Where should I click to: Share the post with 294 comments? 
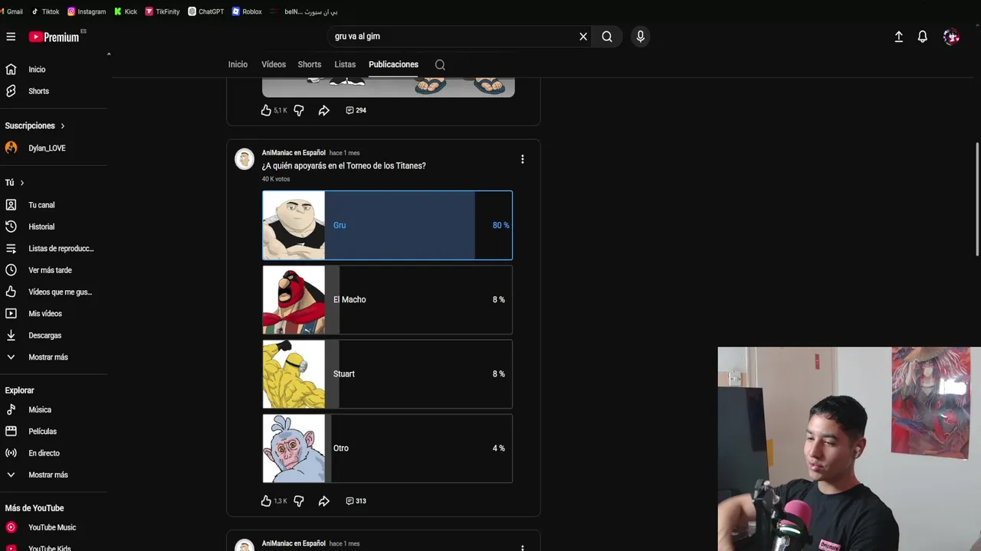(324, 110)
